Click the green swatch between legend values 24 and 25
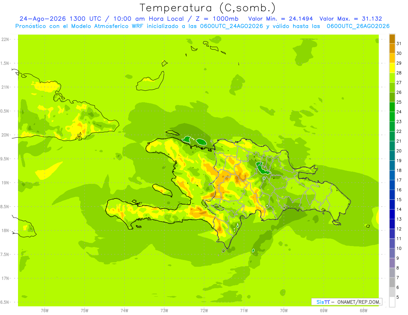Viewport: 408px width, 315px height. 392,107
